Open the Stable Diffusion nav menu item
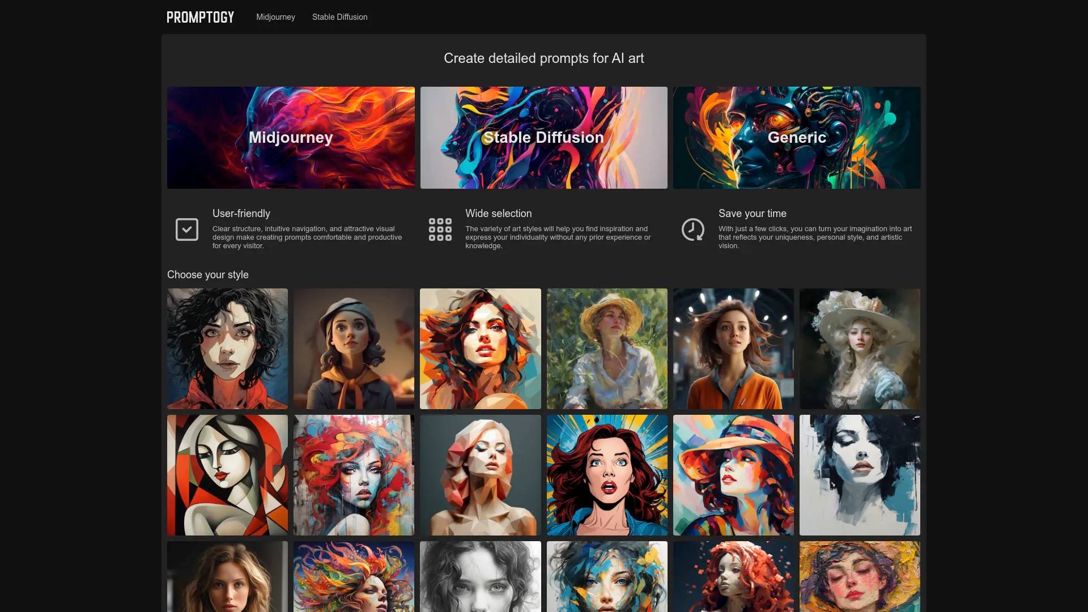 click(339, 17)
